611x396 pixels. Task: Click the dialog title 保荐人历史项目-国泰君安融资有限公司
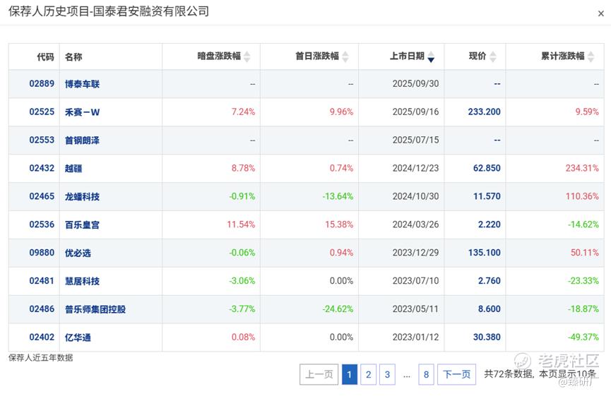pyautogui.click(x=109, y=11)
